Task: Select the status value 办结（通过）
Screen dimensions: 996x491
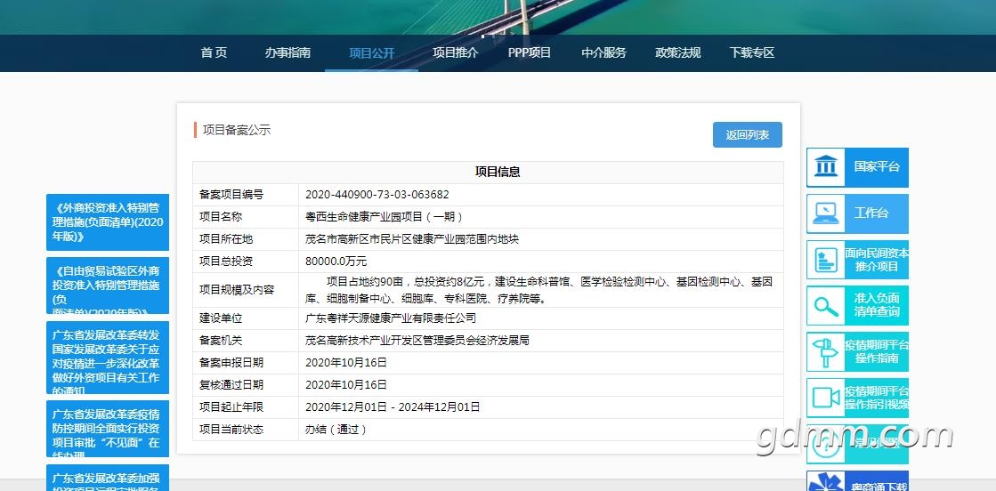Action: coord(336,430)
